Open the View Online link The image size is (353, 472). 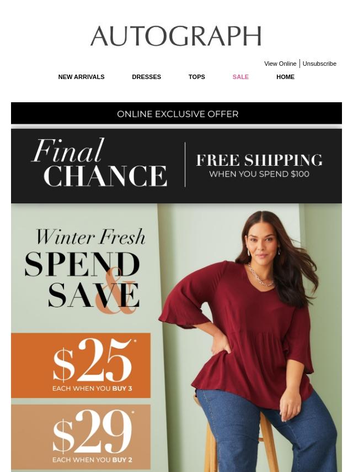coord(280,64)
